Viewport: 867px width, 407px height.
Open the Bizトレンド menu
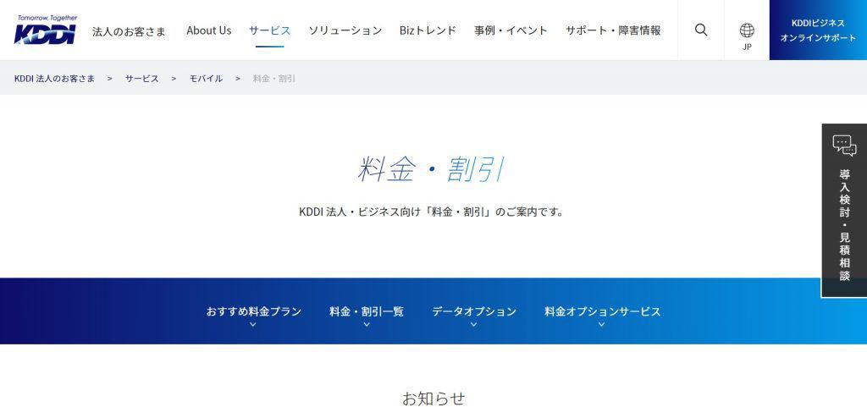(x=428, y=30)
